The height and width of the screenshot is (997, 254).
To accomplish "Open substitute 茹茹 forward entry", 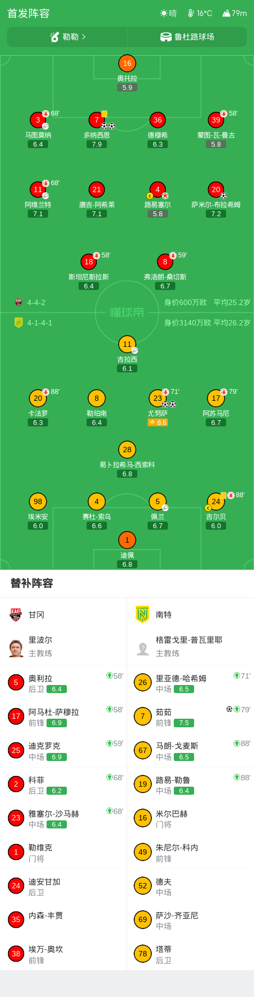I will 190,717.
